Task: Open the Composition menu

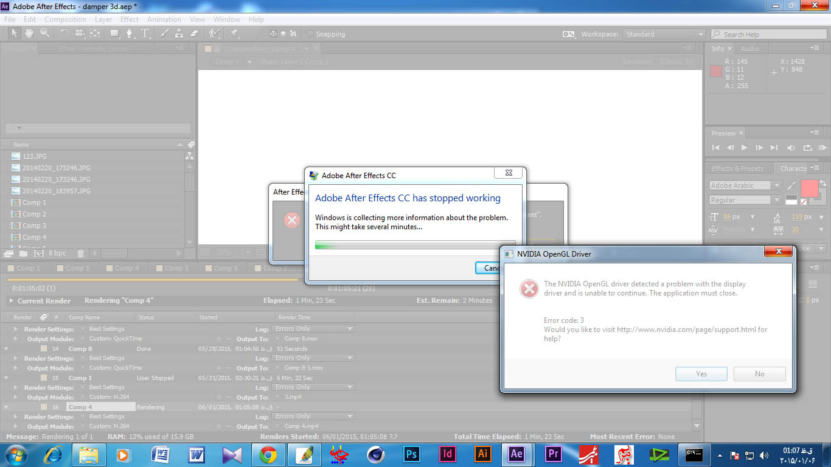Action: click(x=65, y=19)
